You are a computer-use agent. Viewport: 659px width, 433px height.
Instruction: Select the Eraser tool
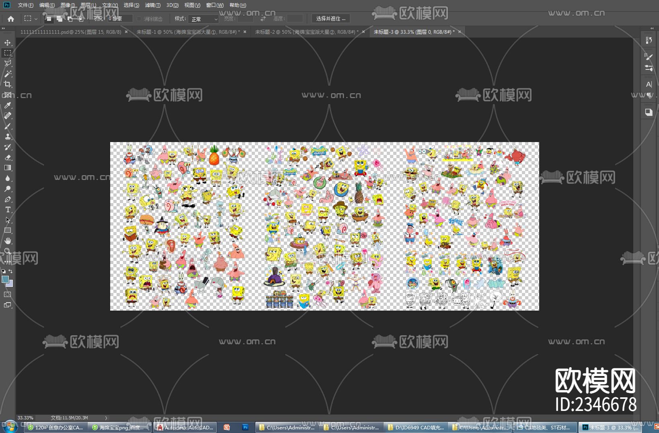click(x=8, y=157)
